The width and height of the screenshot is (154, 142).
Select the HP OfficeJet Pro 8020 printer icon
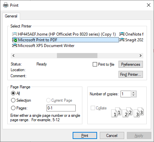(x=15, y=34)
